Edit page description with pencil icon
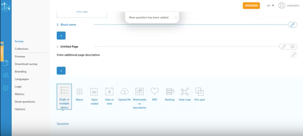Viewport: 303px width, 136px height. 294,55
